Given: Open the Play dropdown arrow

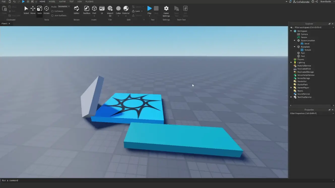Looking at the screenshot, I should 149,16.
